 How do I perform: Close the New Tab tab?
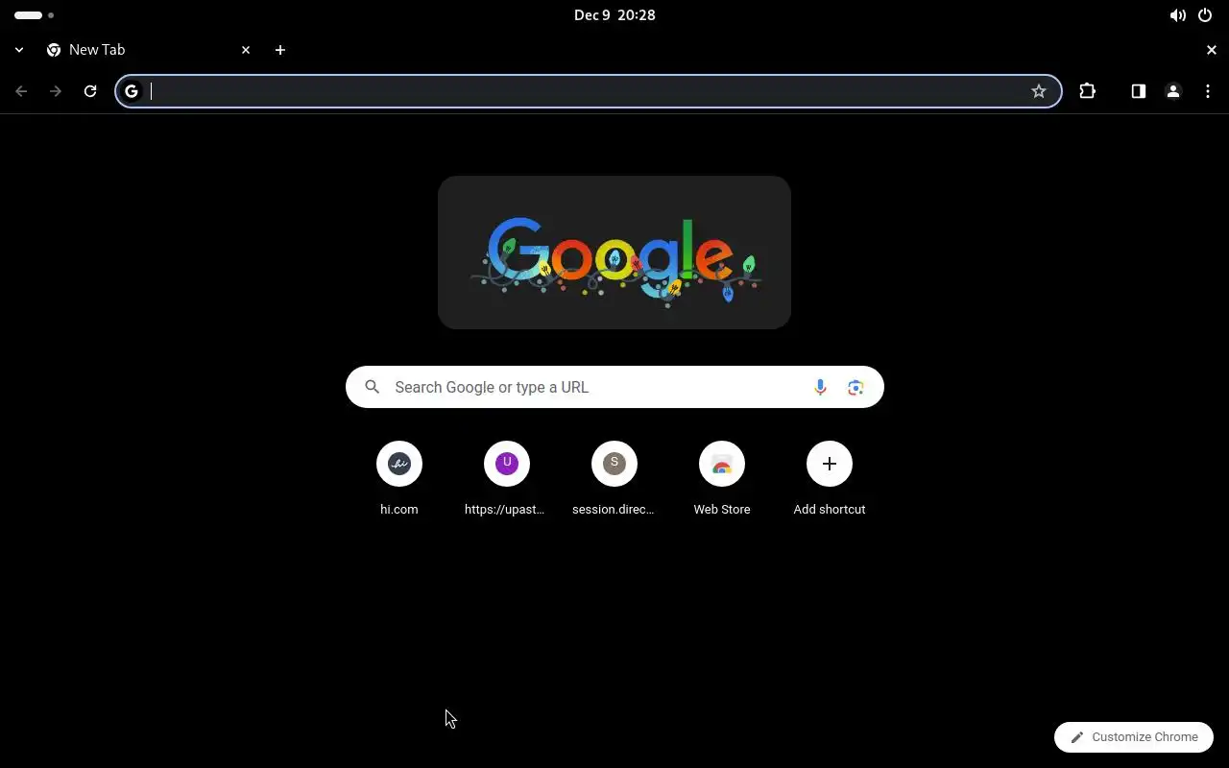tap(246, 50)
